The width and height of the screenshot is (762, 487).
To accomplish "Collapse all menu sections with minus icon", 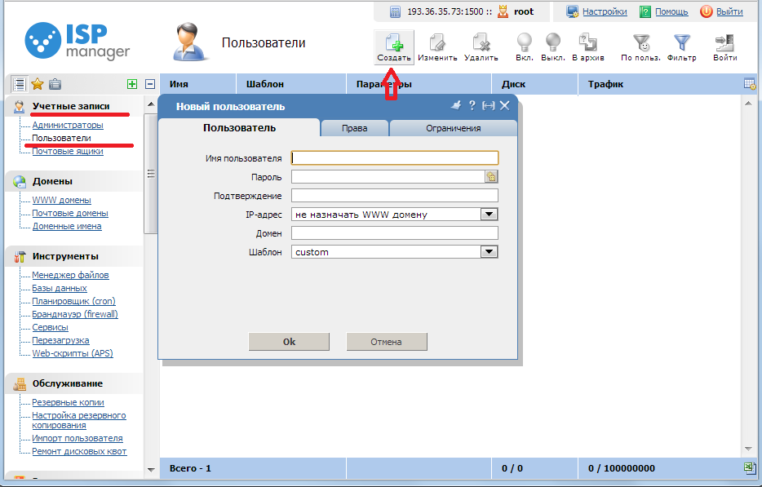I will coord(150,84).
